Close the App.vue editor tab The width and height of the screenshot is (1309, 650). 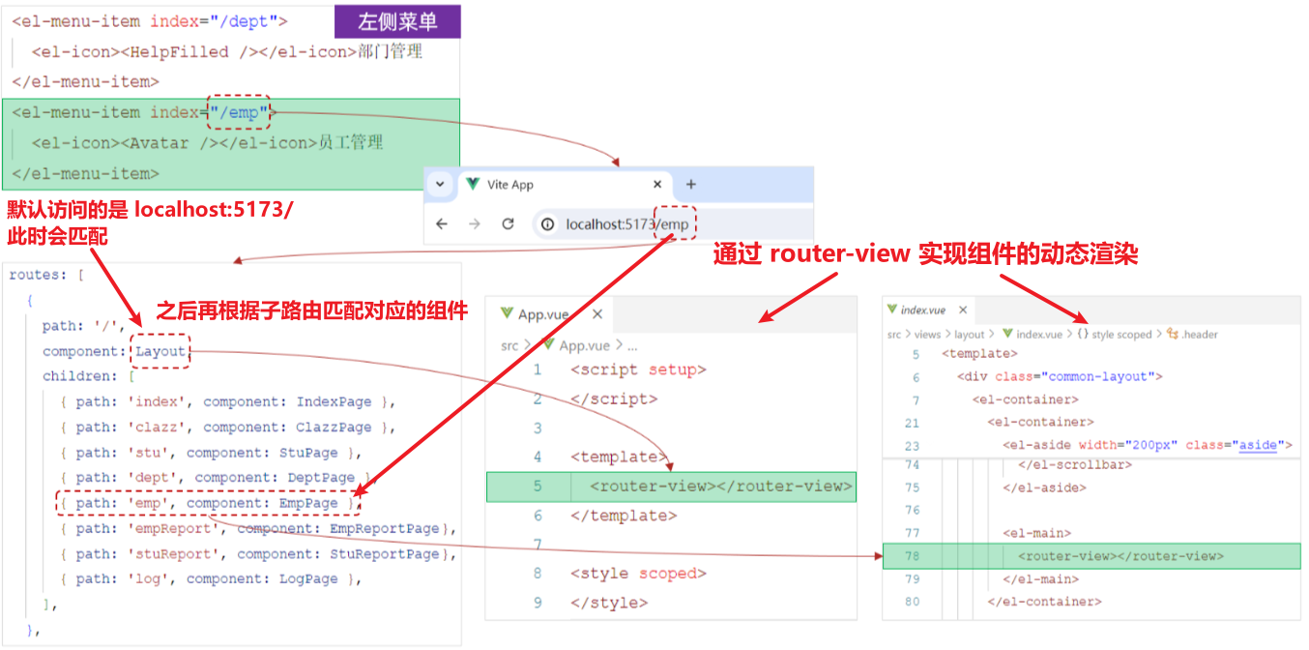click(597, 314)
